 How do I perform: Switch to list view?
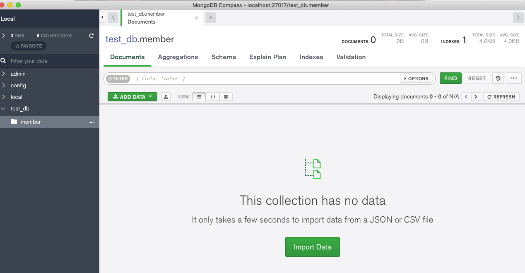pos(199,97)
